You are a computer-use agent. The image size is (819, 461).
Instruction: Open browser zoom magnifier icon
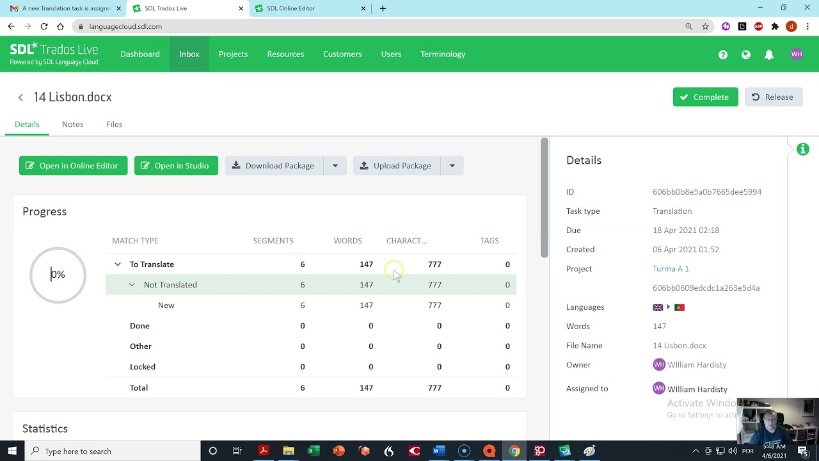(688, 26)
